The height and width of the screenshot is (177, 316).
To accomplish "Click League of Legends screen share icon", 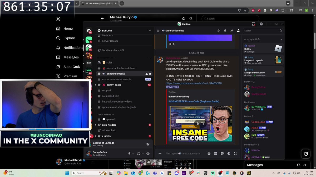I will pos(148,144).
